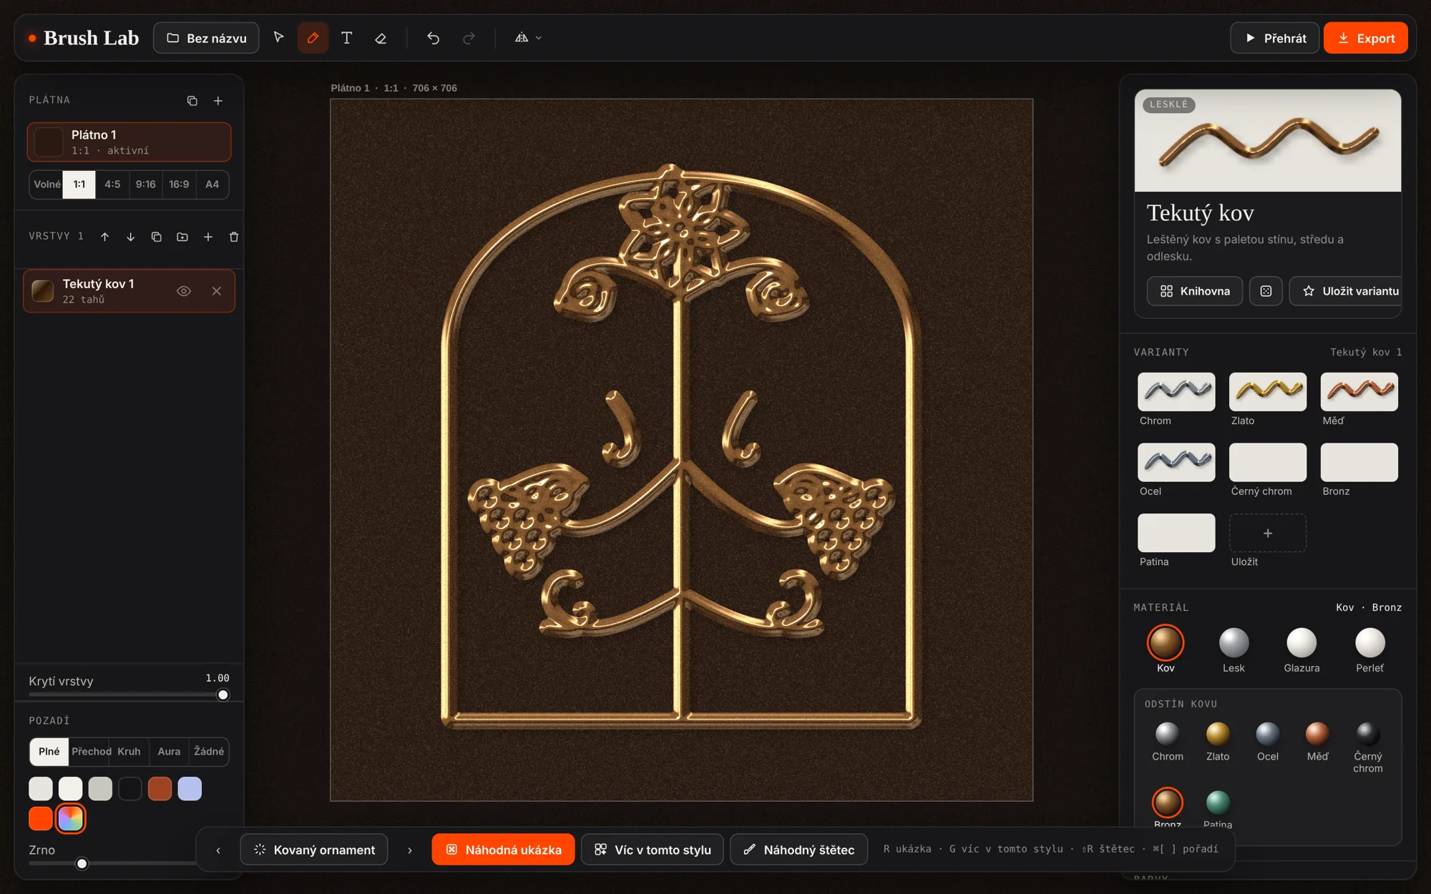Screen dimensions: 1431x894
Task: Open the Kovaný ornament style selector
Action: 314,850
